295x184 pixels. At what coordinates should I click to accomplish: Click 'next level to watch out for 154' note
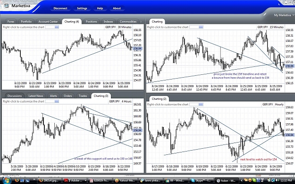(259, 160)
